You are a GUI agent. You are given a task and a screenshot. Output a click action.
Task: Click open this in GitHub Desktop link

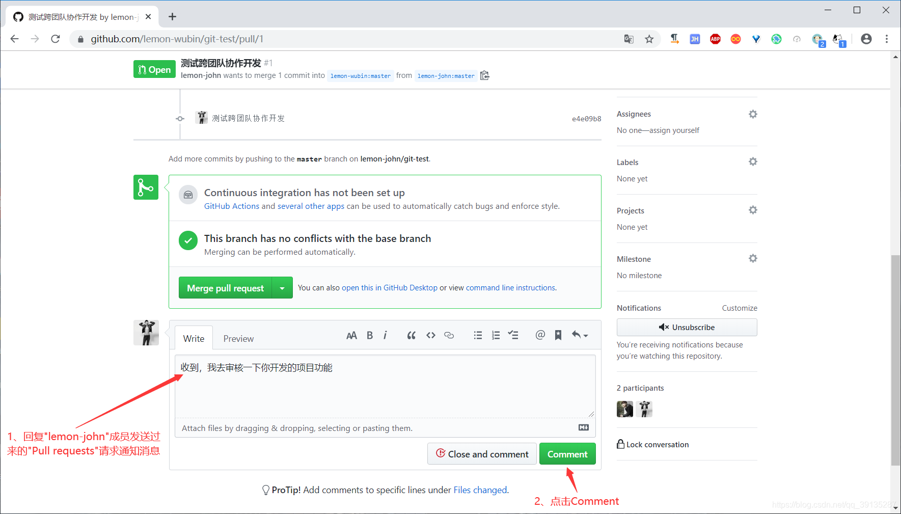pyautogui.click(x=390, y=287)
